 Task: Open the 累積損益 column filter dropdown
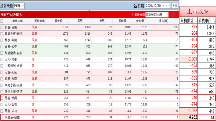coord(196,21)
